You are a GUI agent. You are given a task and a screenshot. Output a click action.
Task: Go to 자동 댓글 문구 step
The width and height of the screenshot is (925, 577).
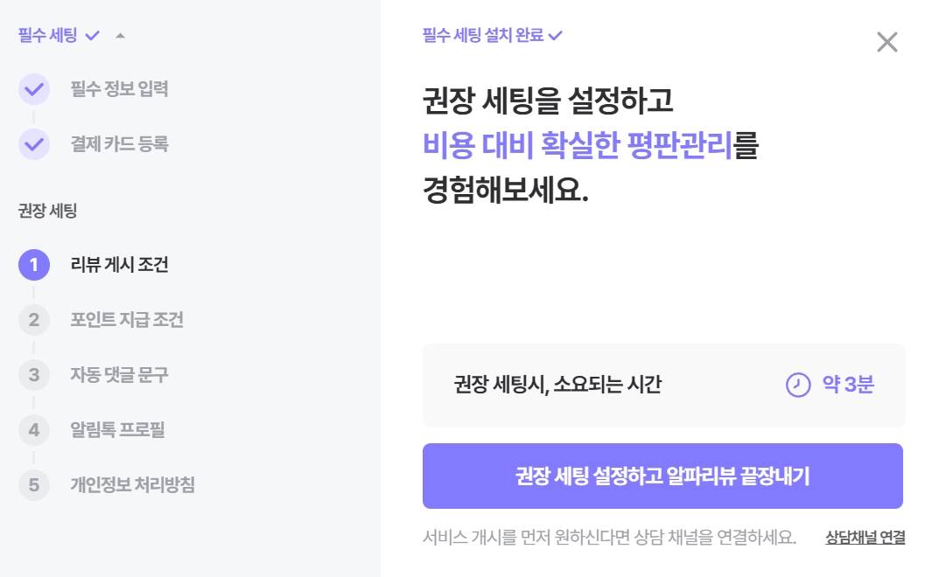119,375
